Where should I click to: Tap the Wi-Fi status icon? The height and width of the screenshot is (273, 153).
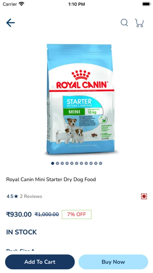(21, 4)
